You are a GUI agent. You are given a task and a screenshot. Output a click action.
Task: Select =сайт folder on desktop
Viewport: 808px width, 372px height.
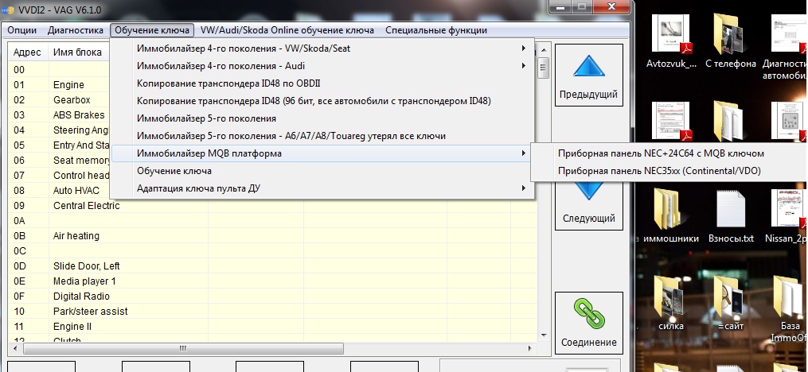click(x=730, y=304)
